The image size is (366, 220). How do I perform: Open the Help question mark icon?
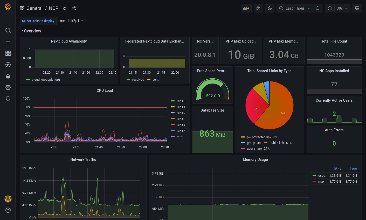pos(8,210)
